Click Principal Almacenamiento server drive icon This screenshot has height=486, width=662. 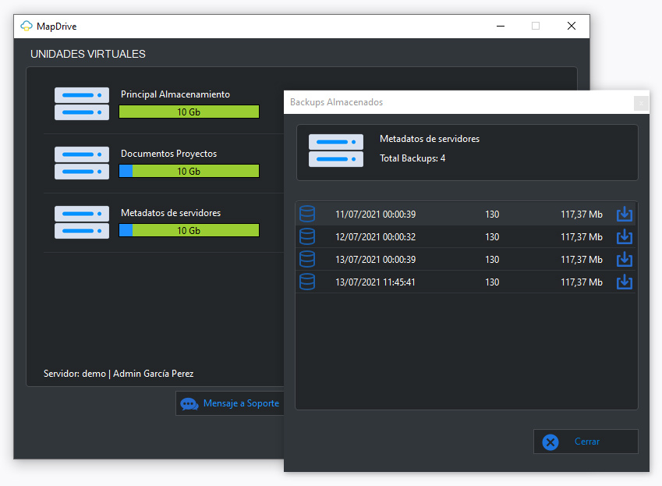82,104
